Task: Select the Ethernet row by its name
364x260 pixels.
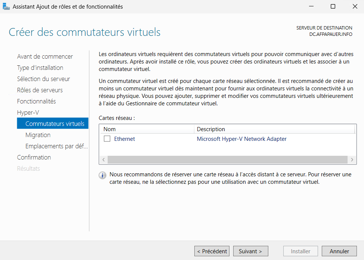Action: (124, 139)
